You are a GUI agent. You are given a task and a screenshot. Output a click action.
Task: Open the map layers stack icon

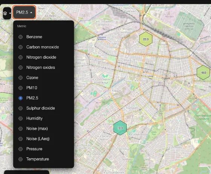pyautogui.click(x=5, y=13)
